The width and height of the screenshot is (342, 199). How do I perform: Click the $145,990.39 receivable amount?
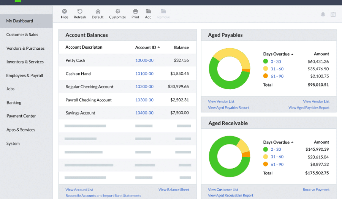(x=317, y=149)
